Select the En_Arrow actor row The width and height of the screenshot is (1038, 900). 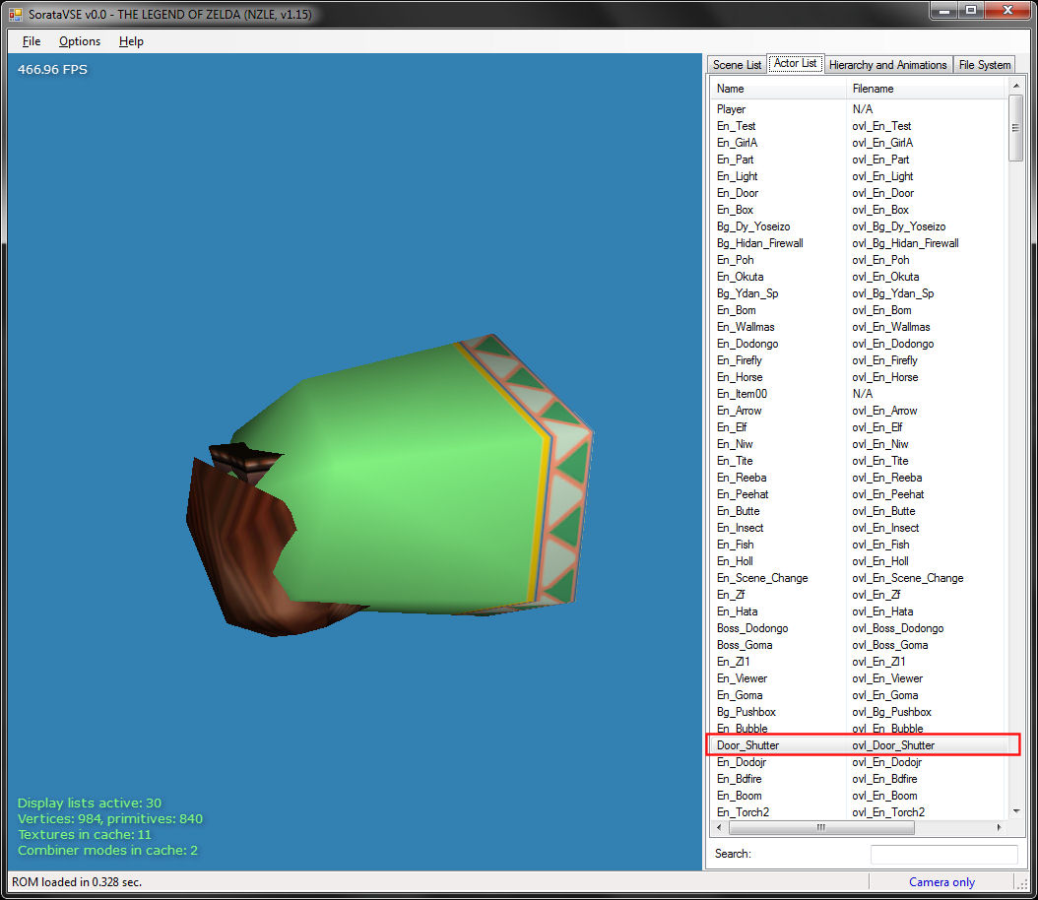pos(860,411)
